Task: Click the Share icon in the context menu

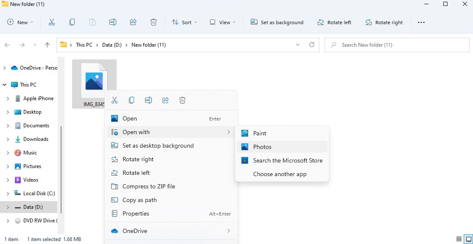Action: [165, 100]
